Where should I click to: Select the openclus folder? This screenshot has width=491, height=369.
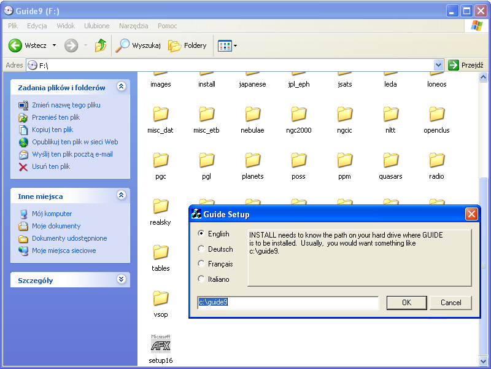(x=436, y=120)
